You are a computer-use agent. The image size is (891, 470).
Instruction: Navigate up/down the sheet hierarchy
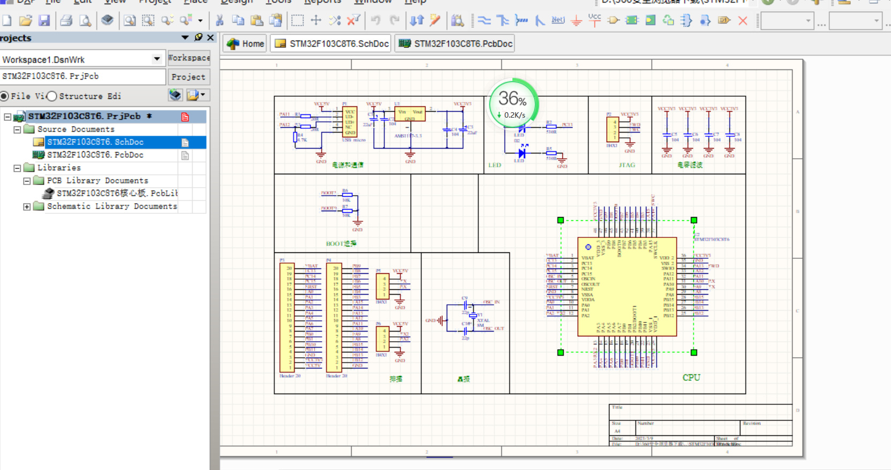pos(417,21)
